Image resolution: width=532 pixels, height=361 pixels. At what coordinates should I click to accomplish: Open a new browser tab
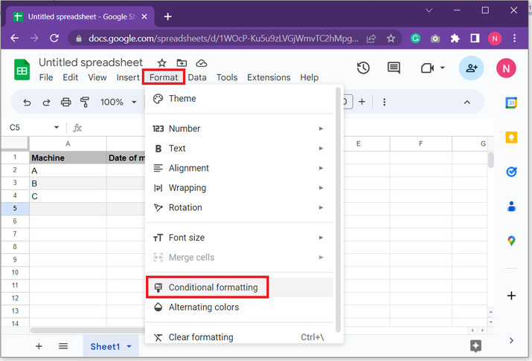coord(167,16)
